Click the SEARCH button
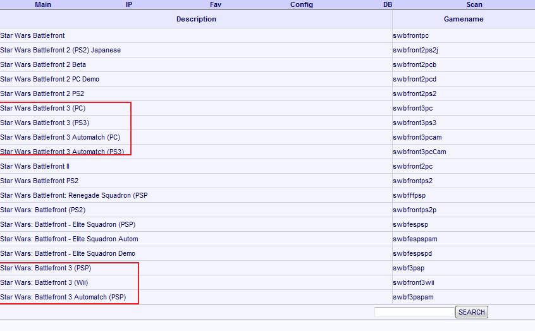The image size is (535, 331). tap(472, 312)
